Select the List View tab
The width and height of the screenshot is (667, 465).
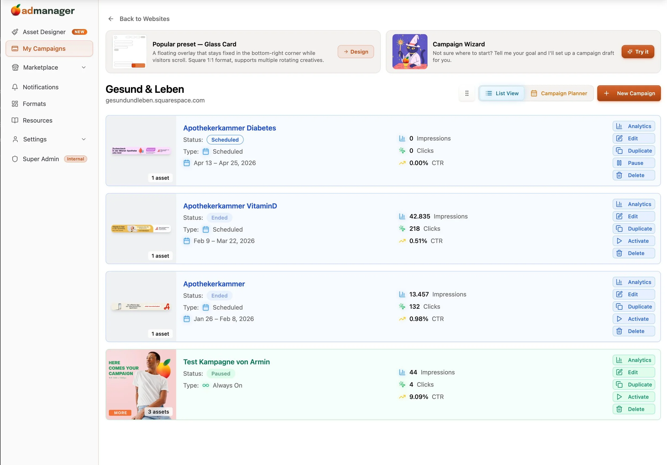[502, 93]
